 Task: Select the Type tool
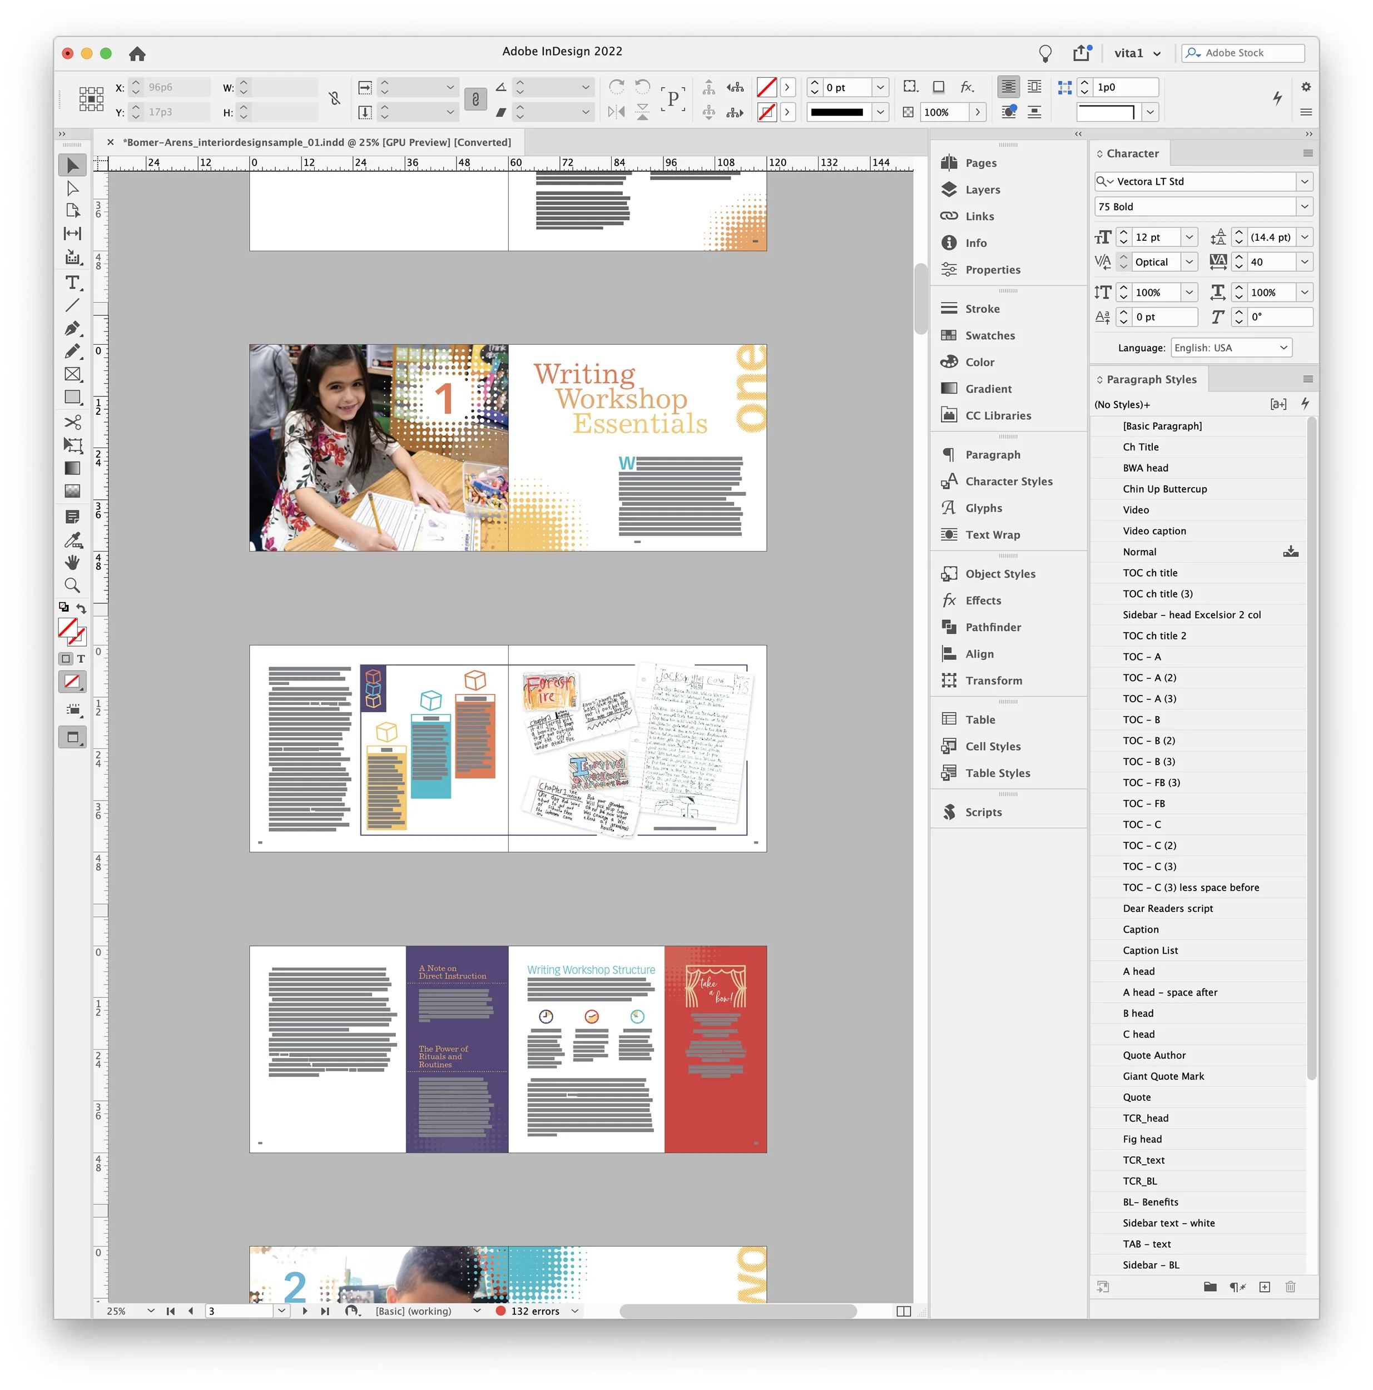72,282
